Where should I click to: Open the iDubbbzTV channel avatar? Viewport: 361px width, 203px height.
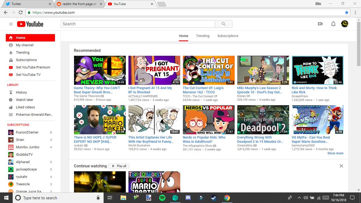tap(11, 155)
